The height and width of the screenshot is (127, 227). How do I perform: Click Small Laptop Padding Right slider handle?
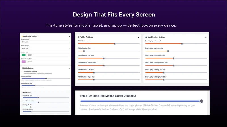click(164, 80)
